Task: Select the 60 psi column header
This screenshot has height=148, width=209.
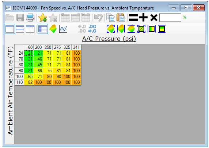Action: pos(28,47)
